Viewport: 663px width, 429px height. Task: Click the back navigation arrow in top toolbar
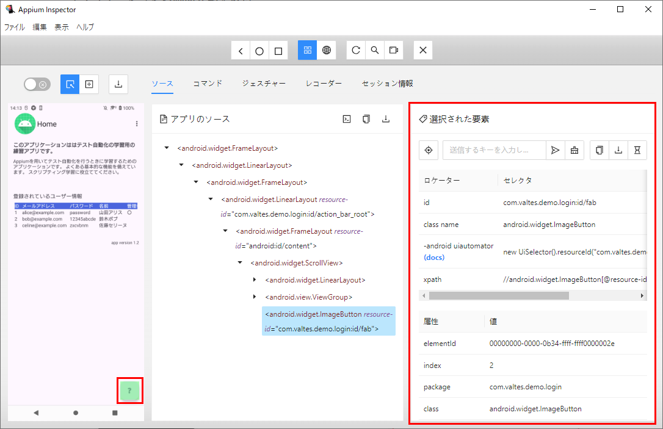click(x=241, y=51)
